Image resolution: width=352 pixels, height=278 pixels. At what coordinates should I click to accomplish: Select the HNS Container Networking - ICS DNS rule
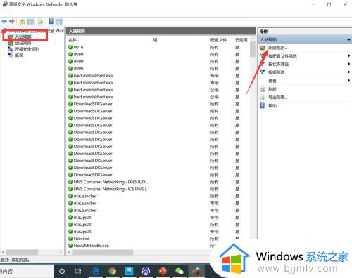[111, 189]
